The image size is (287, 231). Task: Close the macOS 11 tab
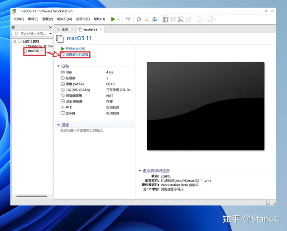click(x=101, y=30)
